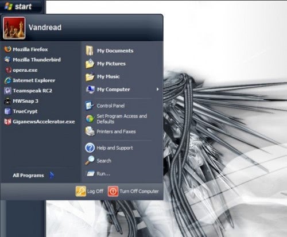Click the Help and Support question mark icon

[x=90, y=147]
